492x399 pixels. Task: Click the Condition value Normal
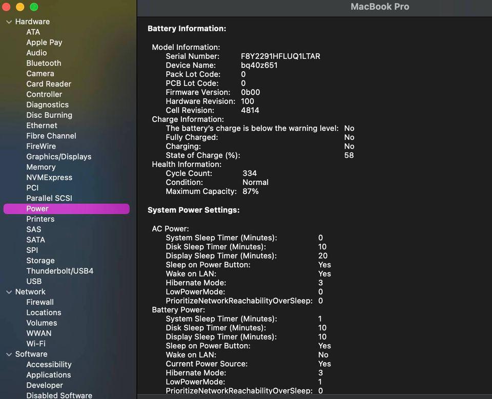(255, 182)
